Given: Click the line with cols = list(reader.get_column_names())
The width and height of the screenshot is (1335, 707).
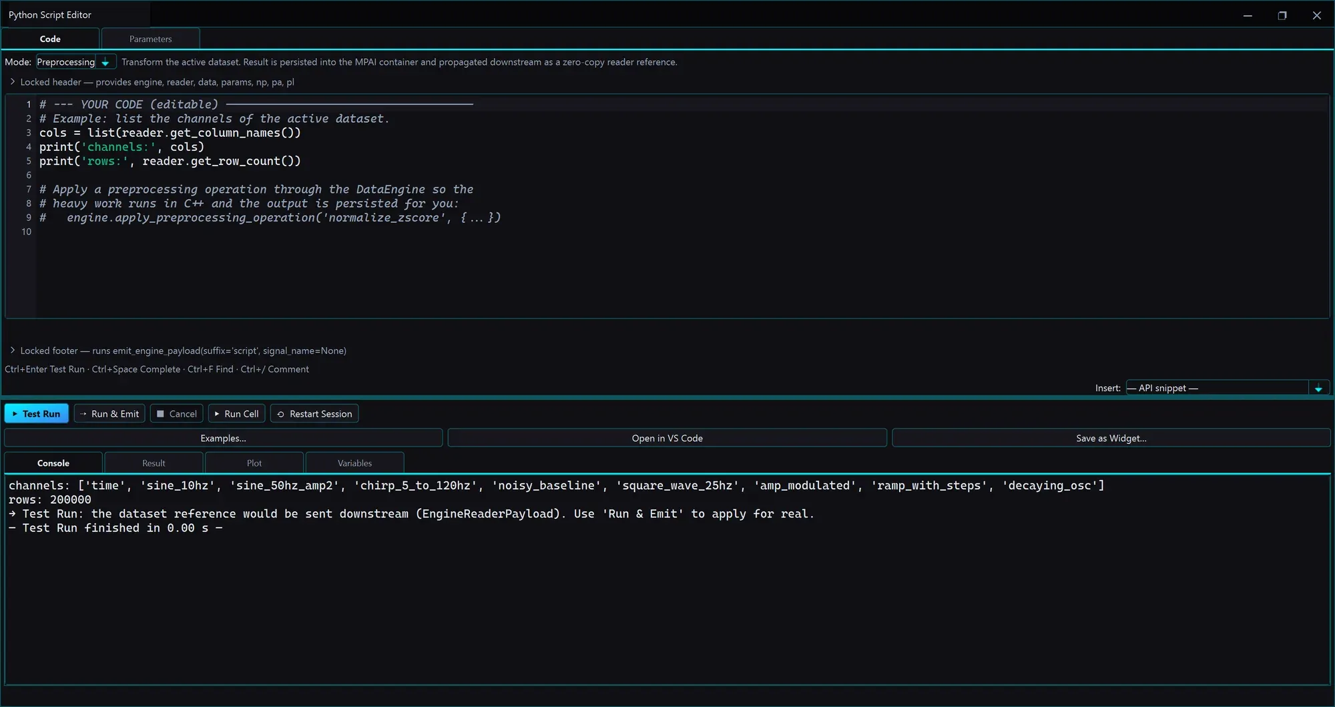Looking at the screenshot, I should (x=170, y=133).
